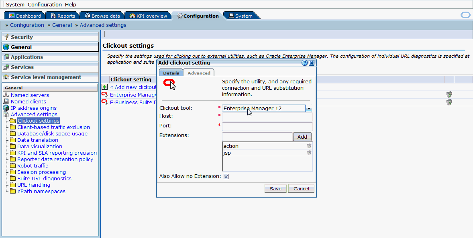This screenshot has width=473, height=238.
Task: Open KPI and SLA reporting precision
Action: point(57,153)
